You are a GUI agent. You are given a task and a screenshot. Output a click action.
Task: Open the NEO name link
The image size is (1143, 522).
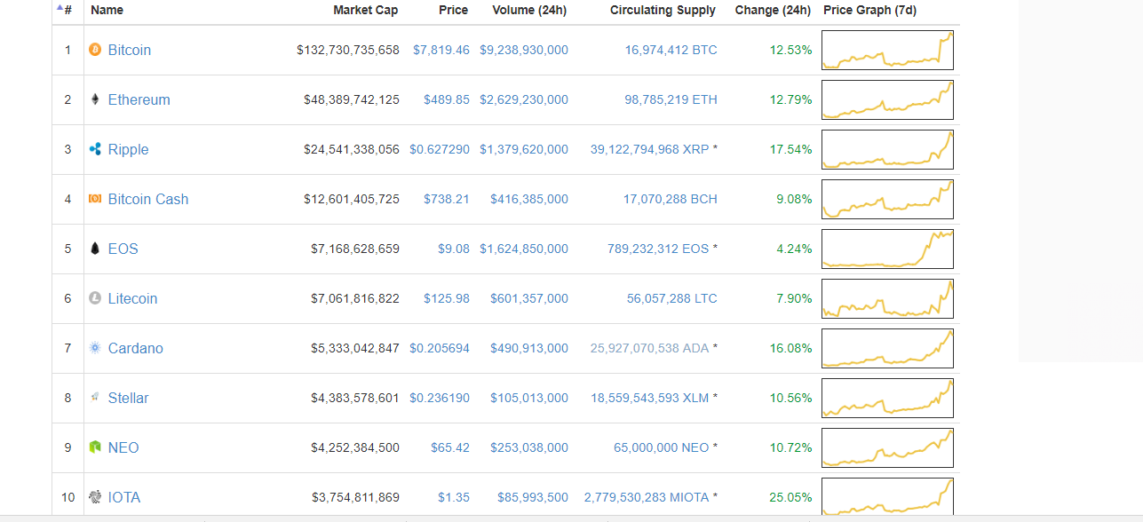123,447
